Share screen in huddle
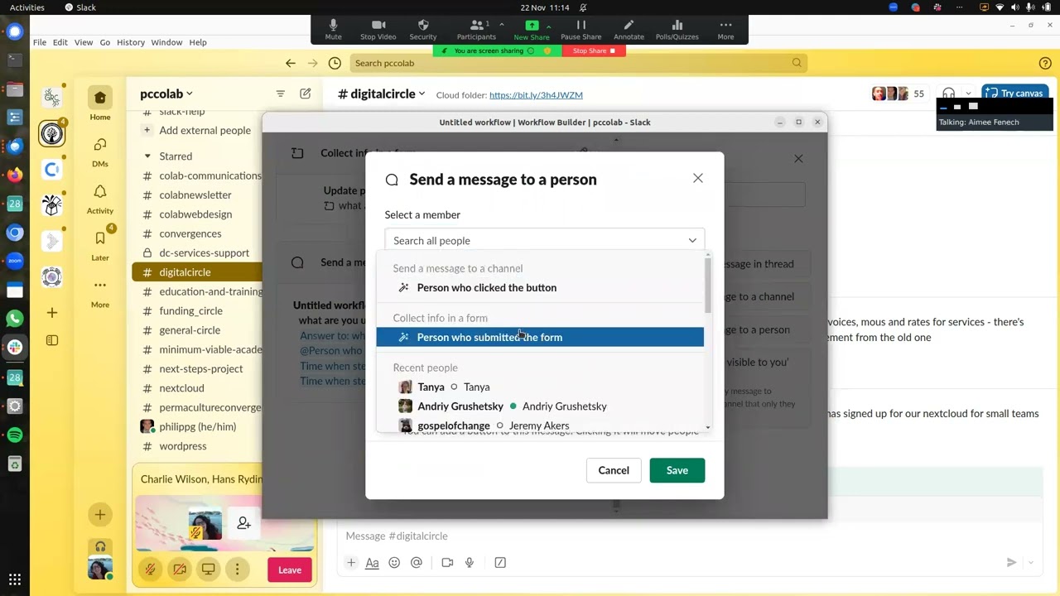Image resolution: width=1060 pixels, height=596 pixels. point(208,570)
